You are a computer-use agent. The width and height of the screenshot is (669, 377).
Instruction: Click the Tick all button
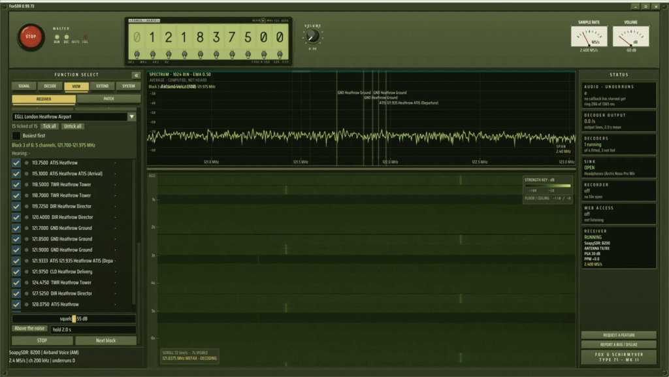(49, 126)
